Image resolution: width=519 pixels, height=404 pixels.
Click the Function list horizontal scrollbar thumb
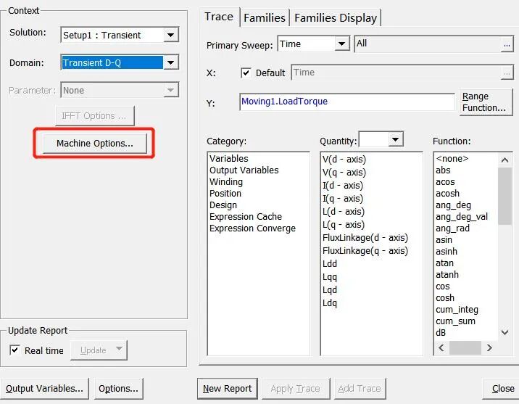pos(465,347)
